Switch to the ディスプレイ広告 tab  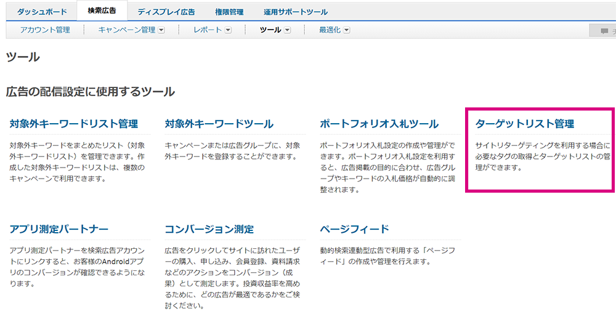pos(166,12)
